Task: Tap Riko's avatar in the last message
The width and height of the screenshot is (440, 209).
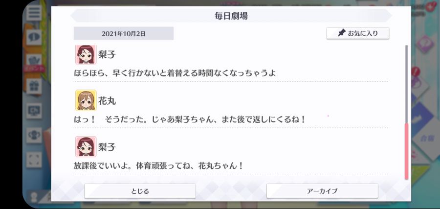Action: pyautogui.click(x=86, y=147)
